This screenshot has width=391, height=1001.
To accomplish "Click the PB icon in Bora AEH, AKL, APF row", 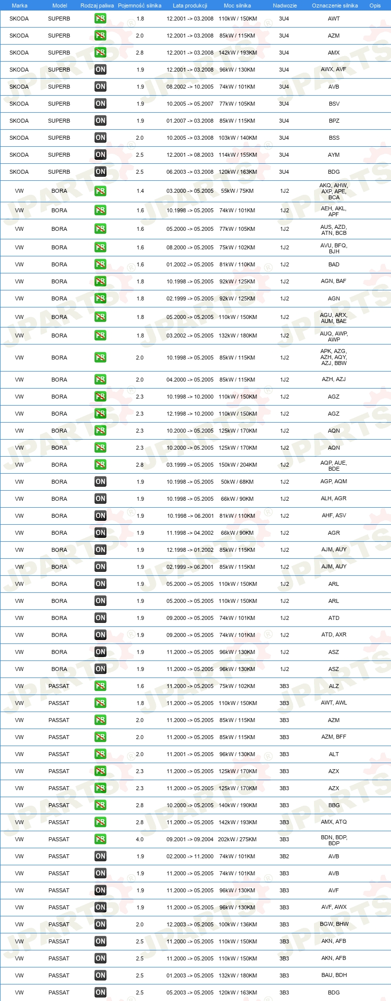I will [100, 210].
